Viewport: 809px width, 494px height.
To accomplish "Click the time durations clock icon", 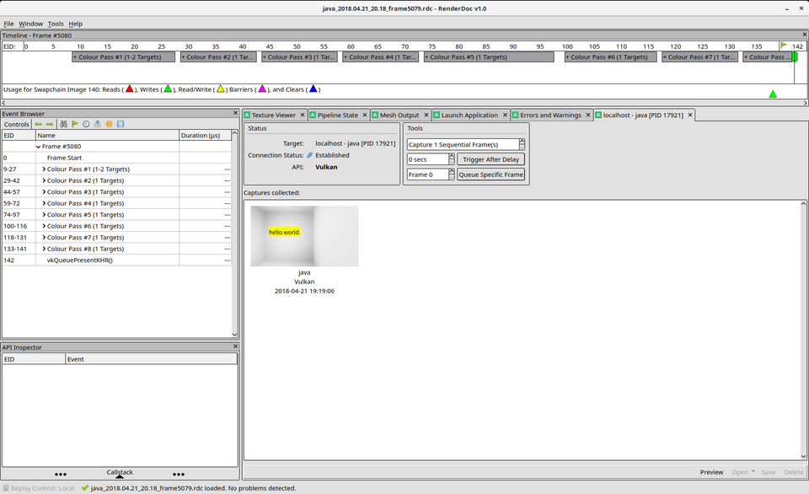I will click(x=86, y=124).
